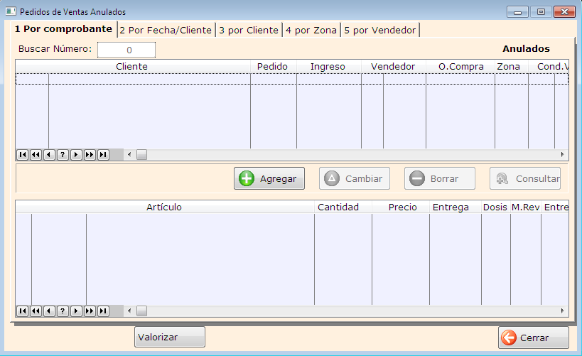Jump to first record in upper orders grid
The width and height of the screenshot is (582, 356).
pyautogui.click(x=22, y=154)
